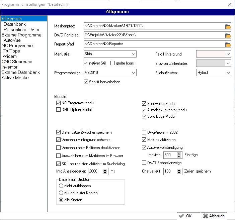235x220 pixels.
Task: Increase Info Anzeigedauer spinner value
Action: (105, 170)
